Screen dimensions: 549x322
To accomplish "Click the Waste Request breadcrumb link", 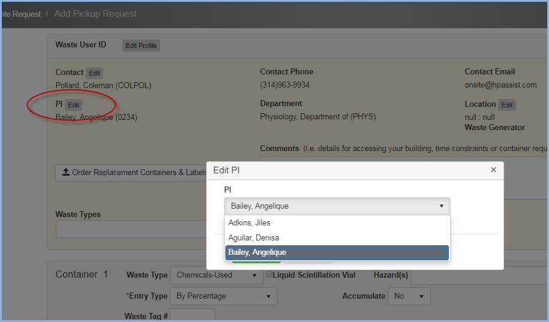I will [x=22, y=14].
